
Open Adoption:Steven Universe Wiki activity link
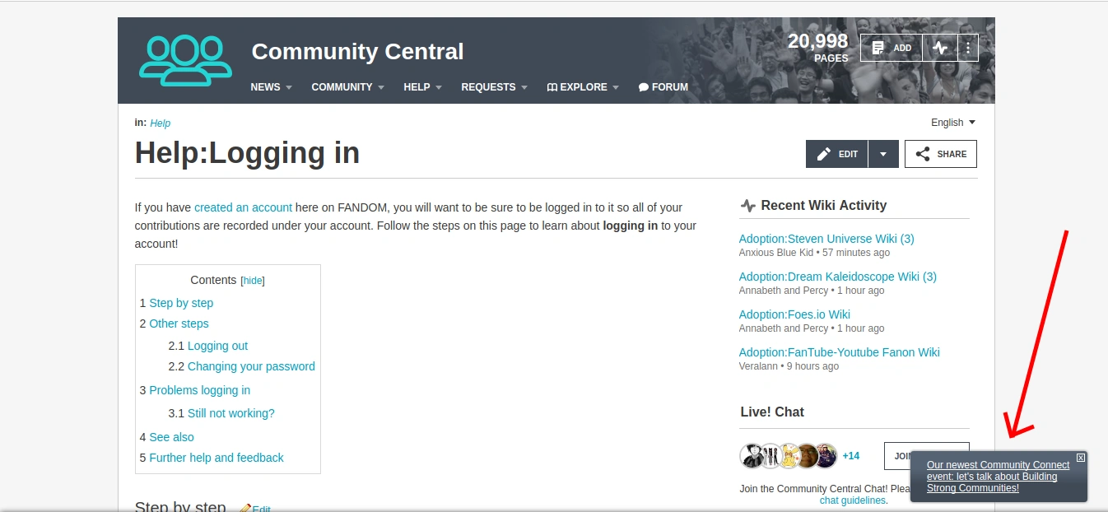(826, 239)
